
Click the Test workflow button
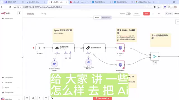click(x=102, y=98)
